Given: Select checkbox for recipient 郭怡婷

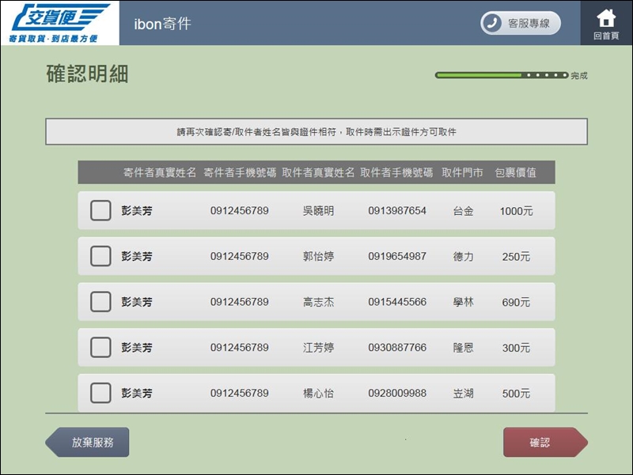Looking at the screenshot, I should click(100, 257).
